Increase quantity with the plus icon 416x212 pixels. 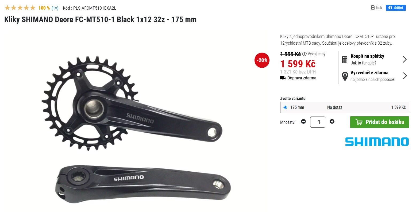[x=332, y=121]
